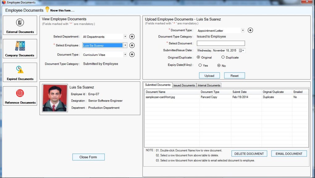Screen dimensions: 315x178
Task: Click the Document Name column header
Action: click(172, 92)
